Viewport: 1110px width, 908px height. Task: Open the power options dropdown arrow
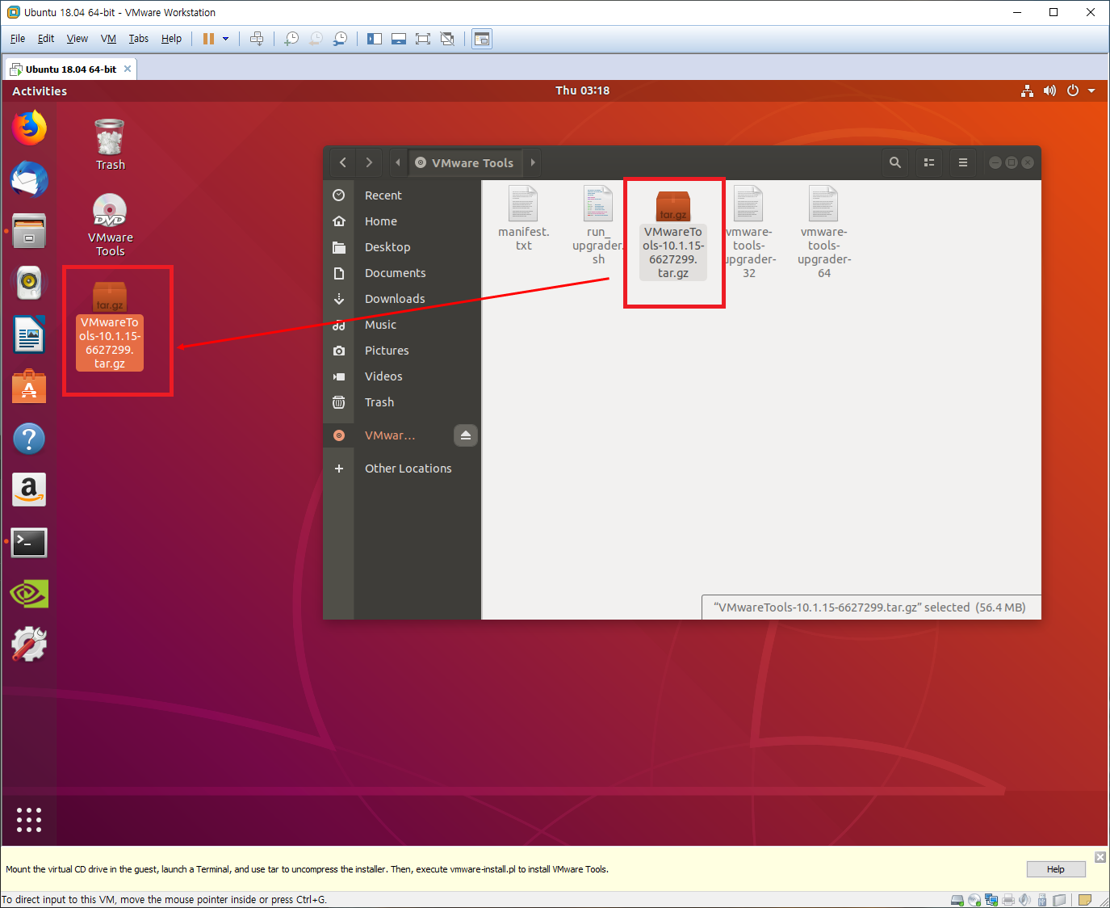[226, 39]
